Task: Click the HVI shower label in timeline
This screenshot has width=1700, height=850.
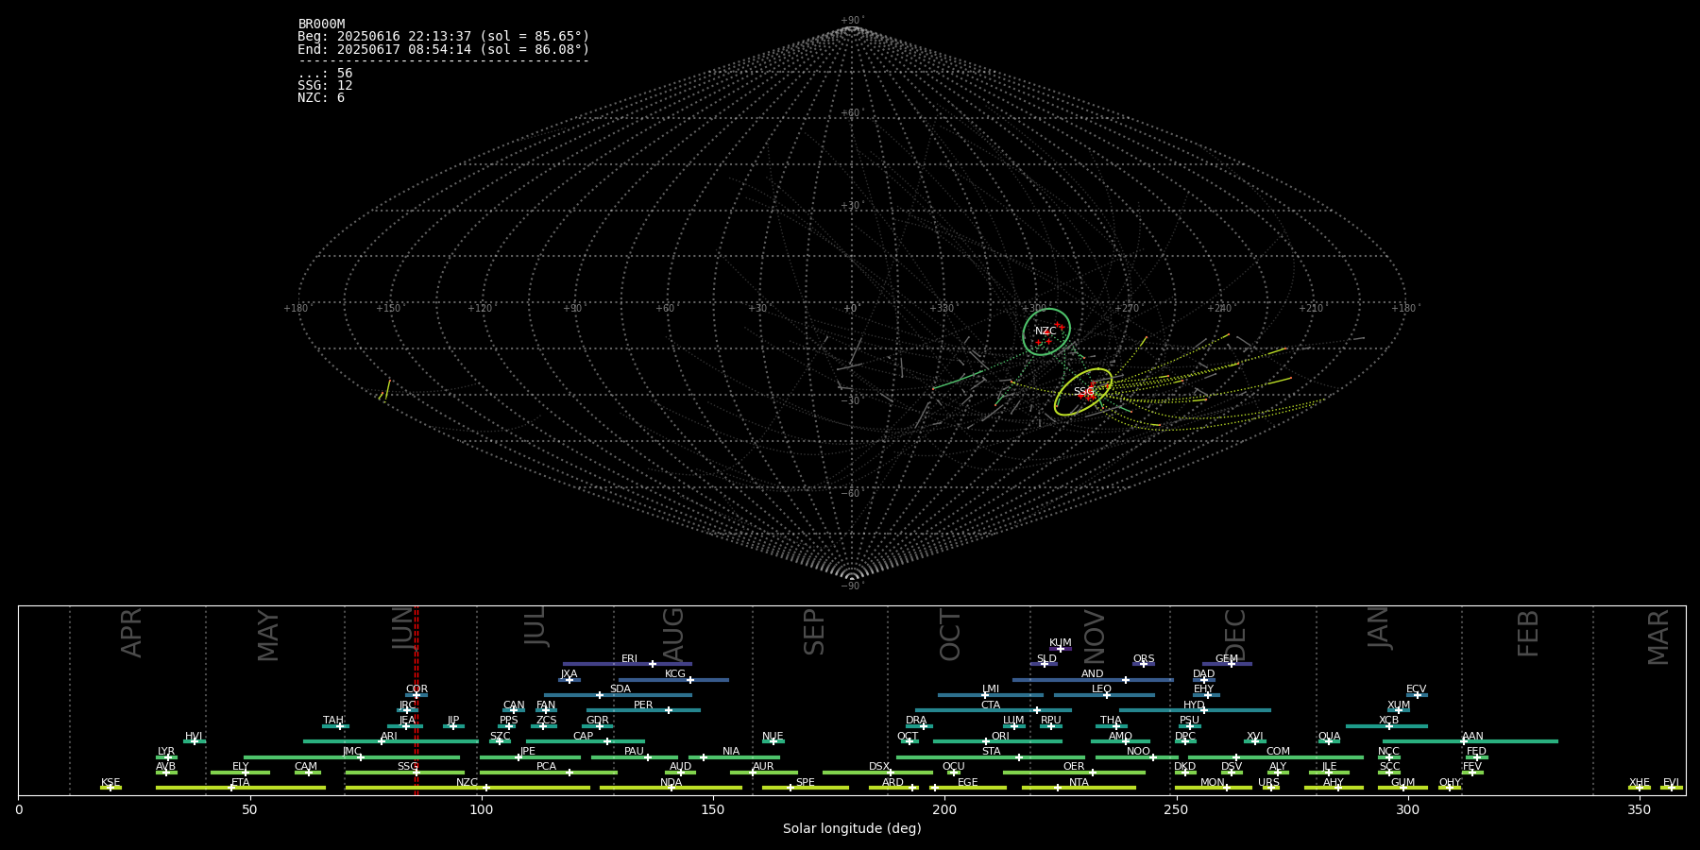Action: [194, 737]
